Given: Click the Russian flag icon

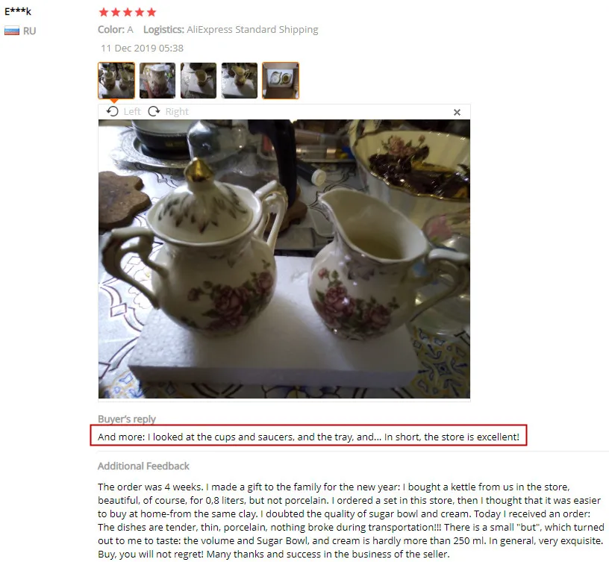Looking at the screenshot, I should tap(12, 31).
